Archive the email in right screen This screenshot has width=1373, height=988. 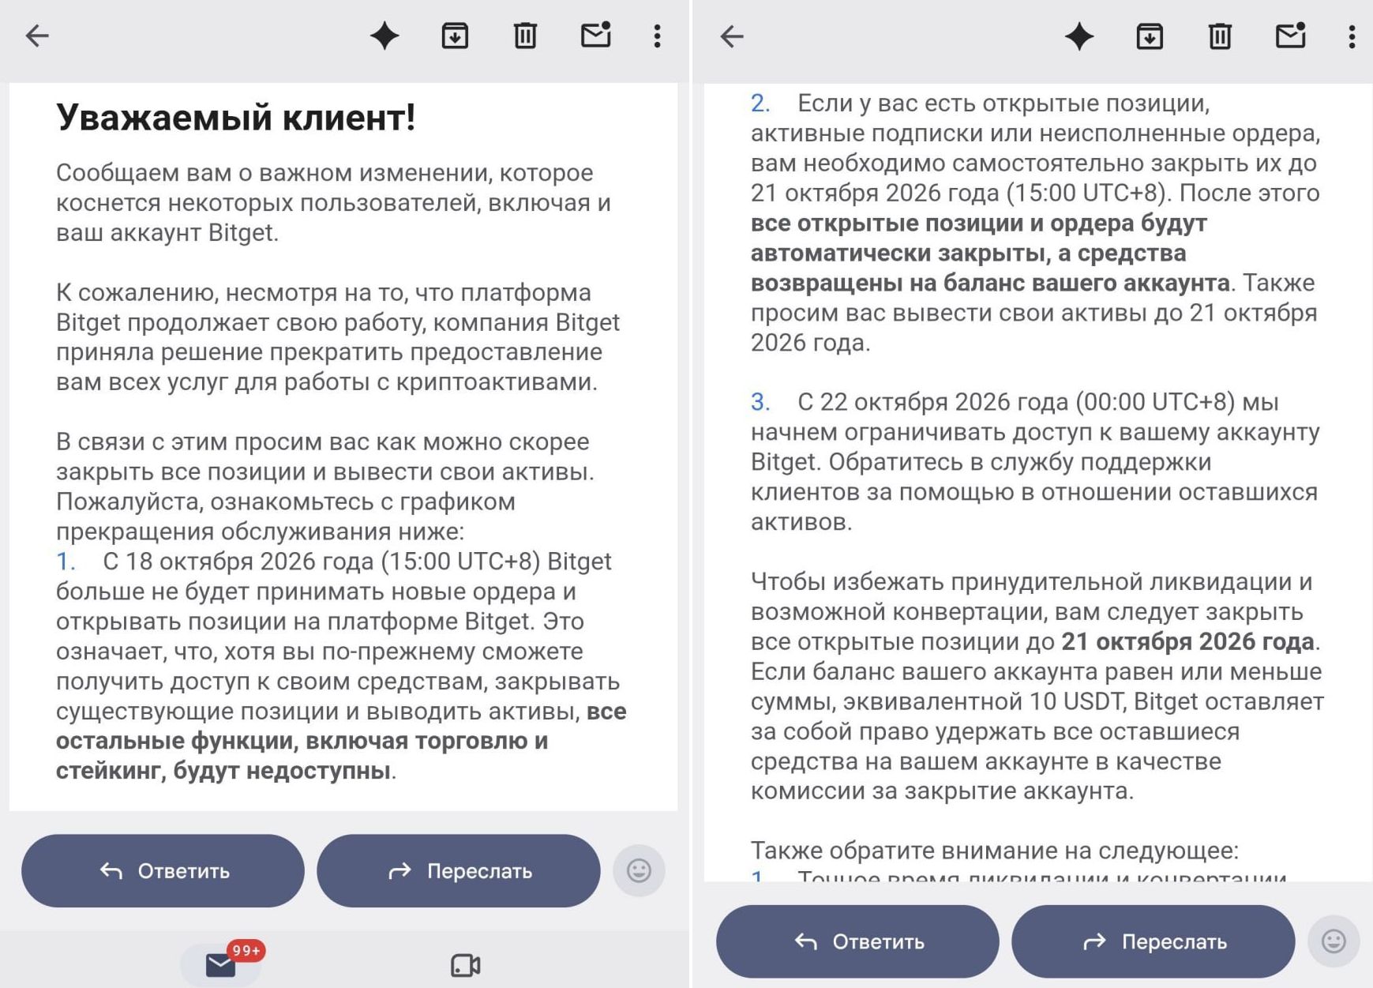[x=1150, y=36]
